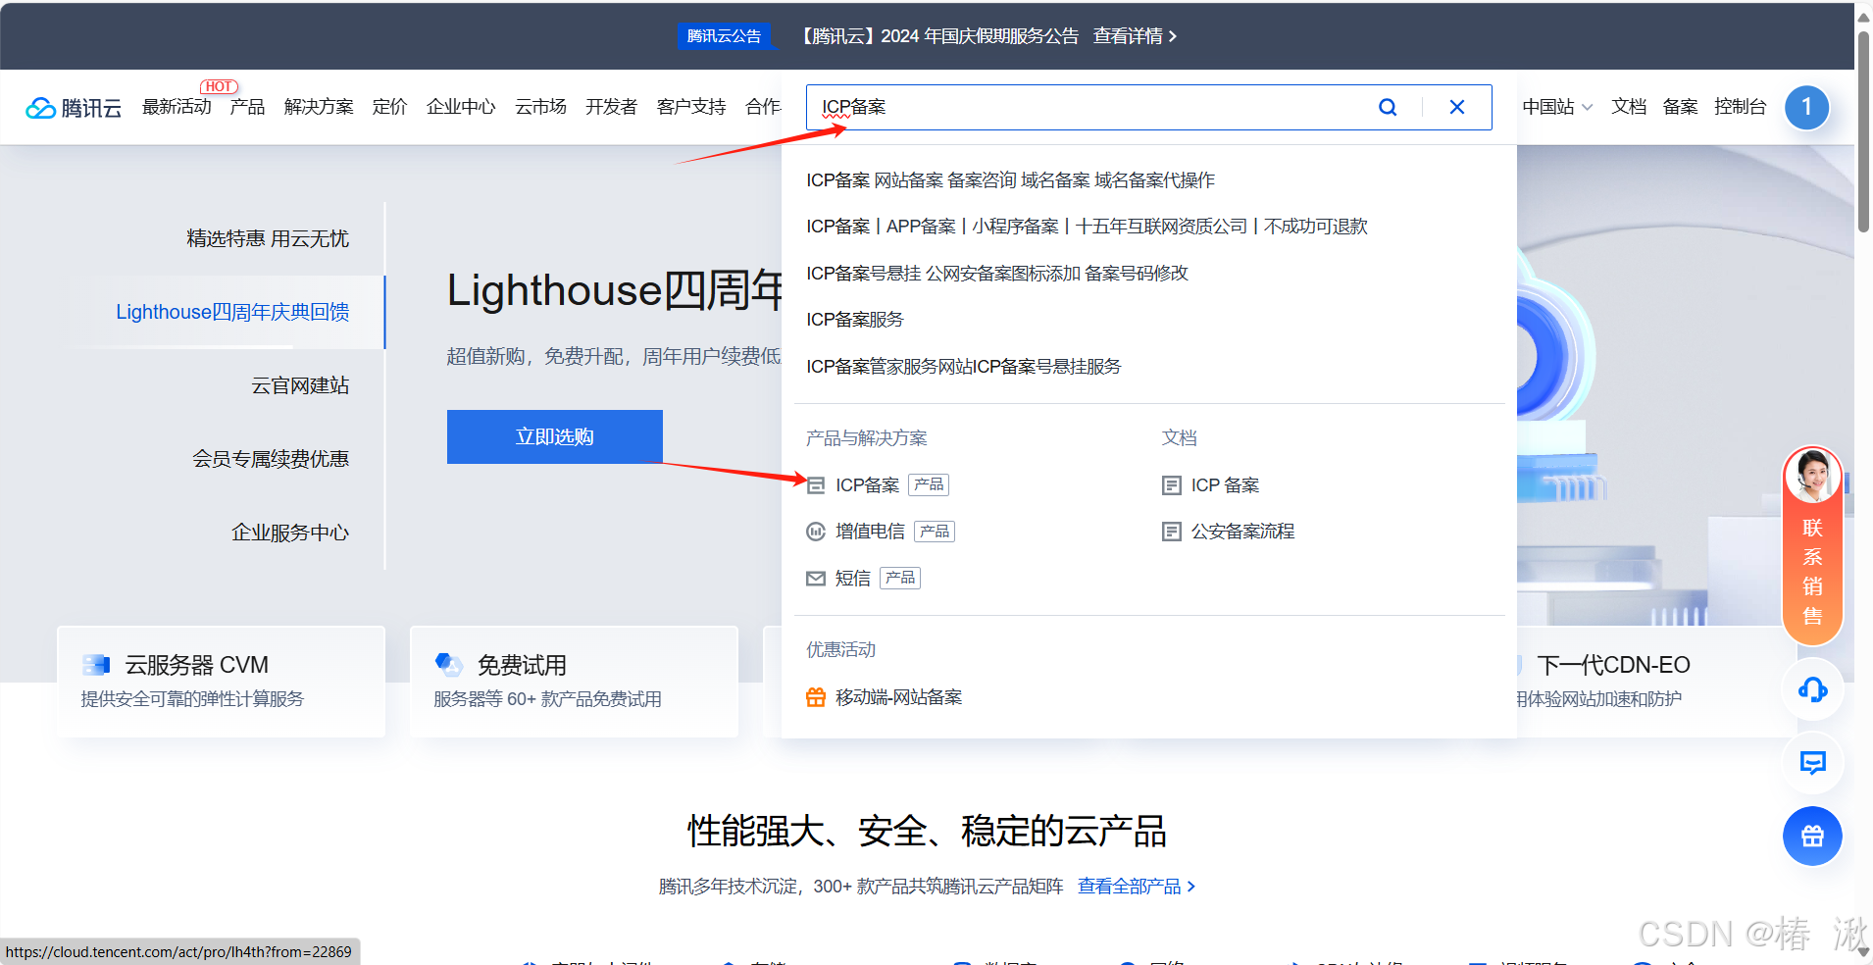This screenshot has height=965, width=1873.
Task: Open the 开发者 menu
Action: [x=611, y=107]
